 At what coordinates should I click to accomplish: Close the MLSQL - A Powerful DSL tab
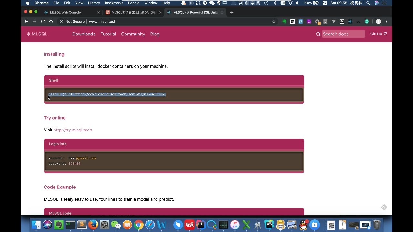click(x=222, y=12)
